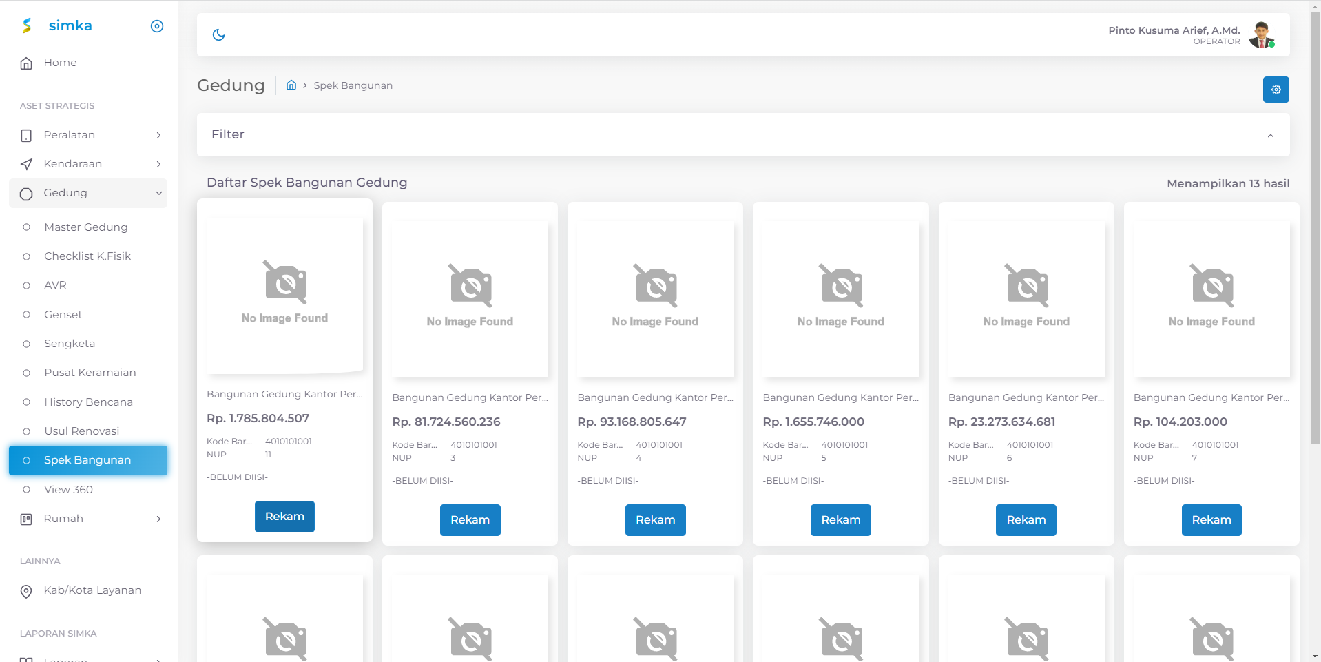Expand the Rumah menu arrow

tap(158, 519)
